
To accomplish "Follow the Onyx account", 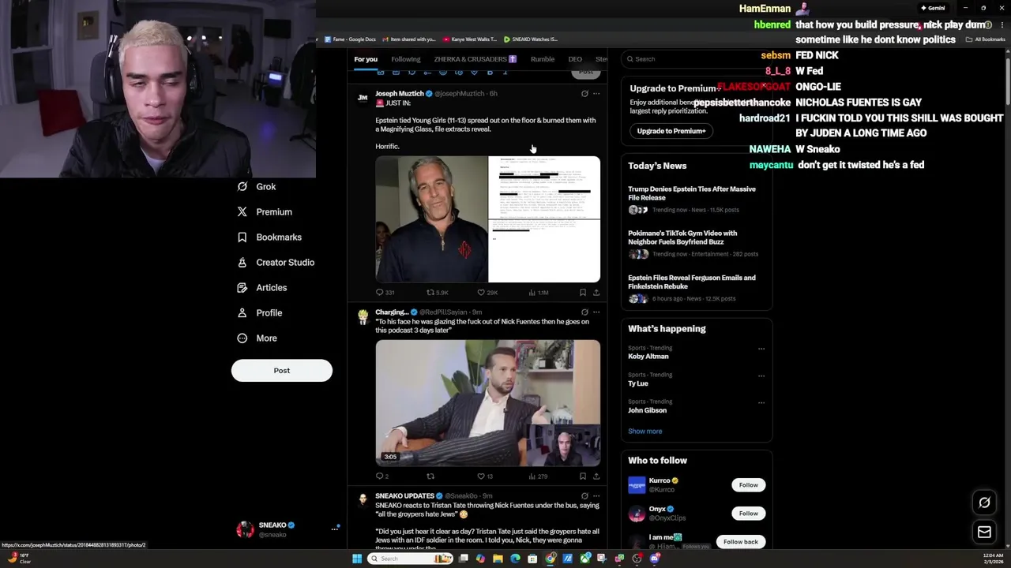I will tap(748, 514).
